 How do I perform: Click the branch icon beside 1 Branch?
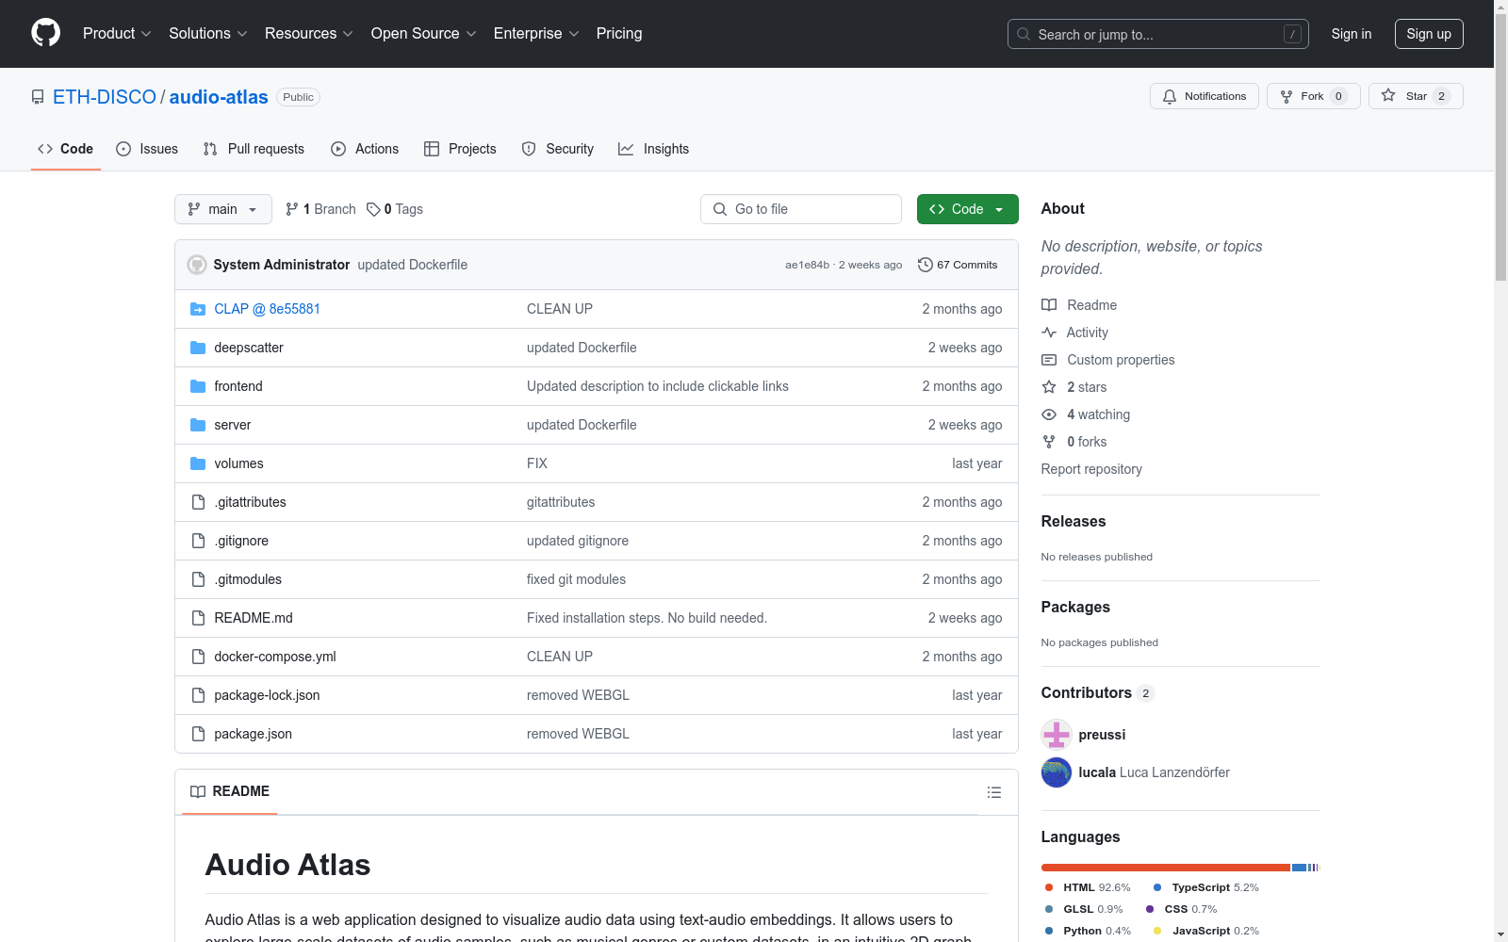[292, 209]
